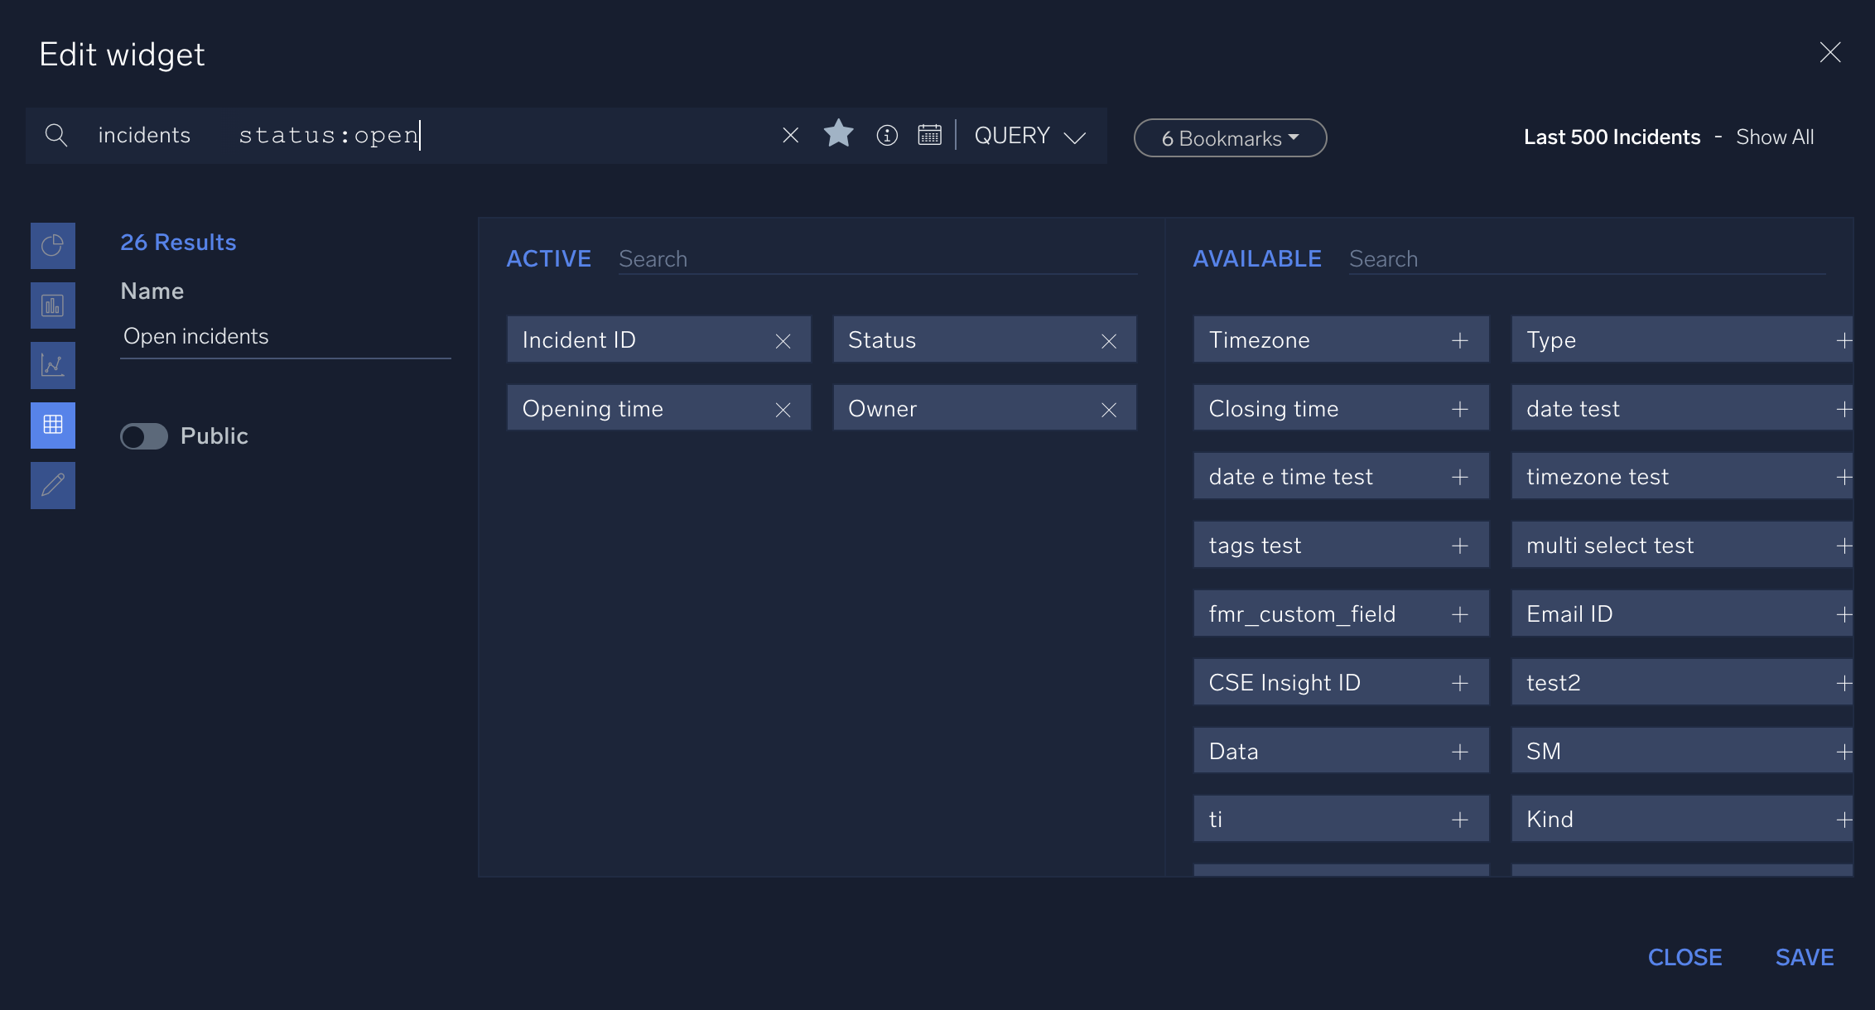
Task: Add the Email ID field to Active columns
Action: [1845, 613]
